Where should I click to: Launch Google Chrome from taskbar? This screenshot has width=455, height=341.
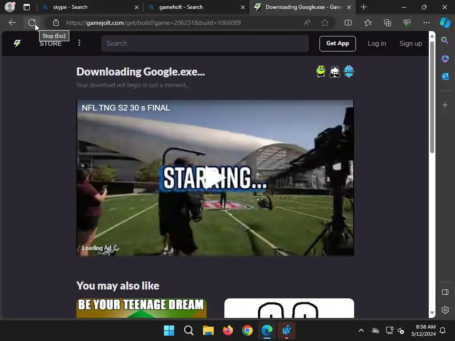(247, 330)
